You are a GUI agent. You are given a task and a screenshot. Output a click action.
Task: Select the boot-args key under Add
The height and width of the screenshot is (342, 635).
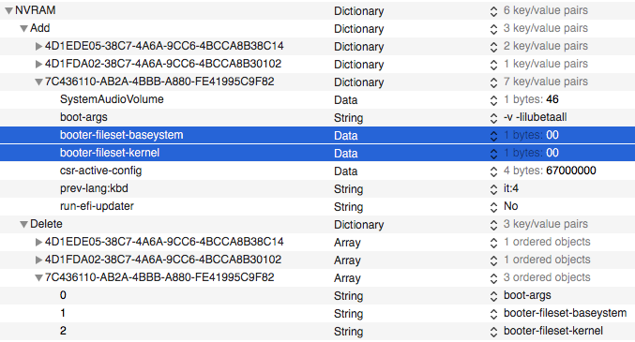click(83, 117)
